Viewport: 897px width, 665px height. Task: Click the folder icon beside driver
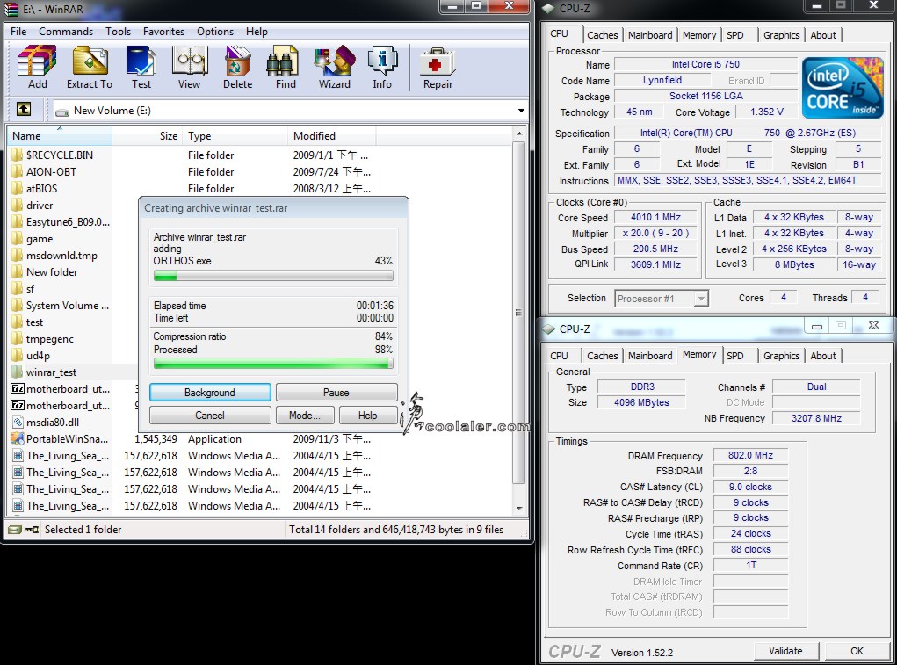18,206
